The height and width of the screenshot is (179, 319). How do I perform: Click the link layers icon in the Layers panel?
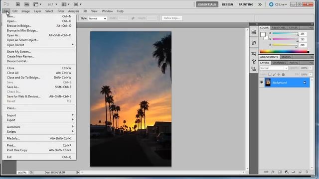[x=266, y=172]
